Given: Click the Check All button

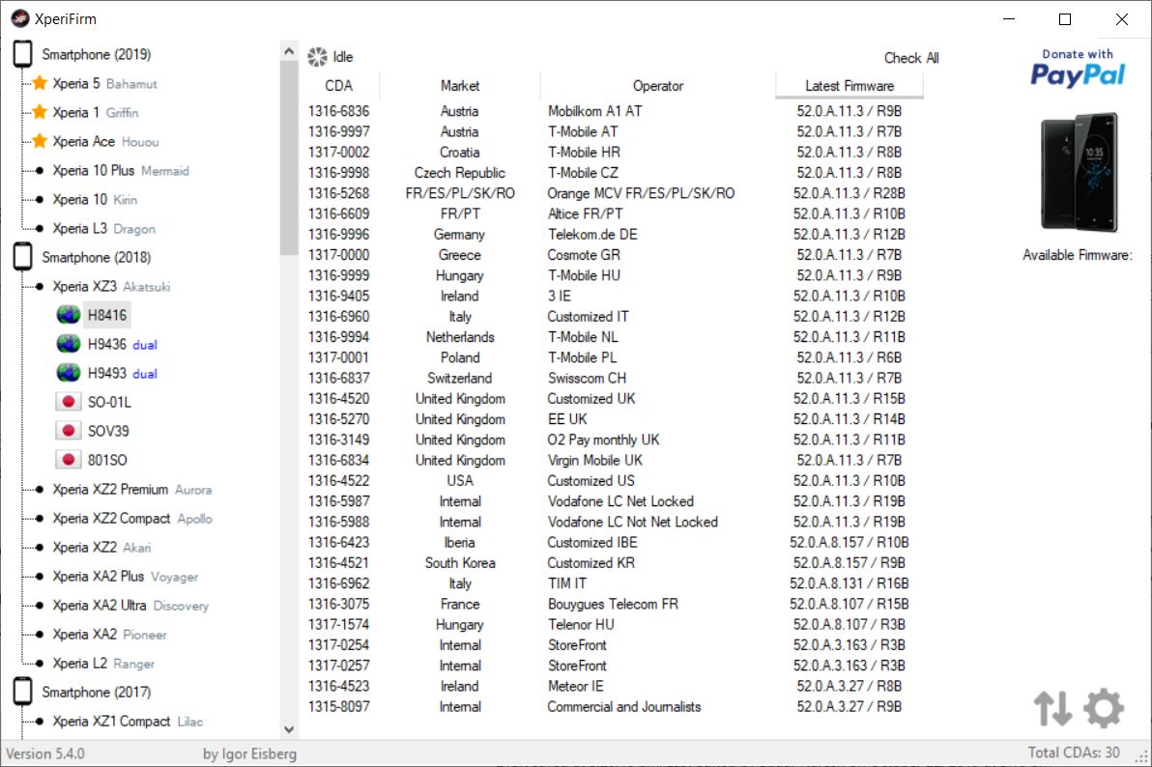Looking at the screenshot, I should pos(910,58).
